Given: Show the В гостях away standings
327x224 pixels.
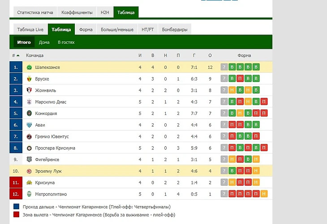Looking at the screenshot, I should [x=66, y=42].
